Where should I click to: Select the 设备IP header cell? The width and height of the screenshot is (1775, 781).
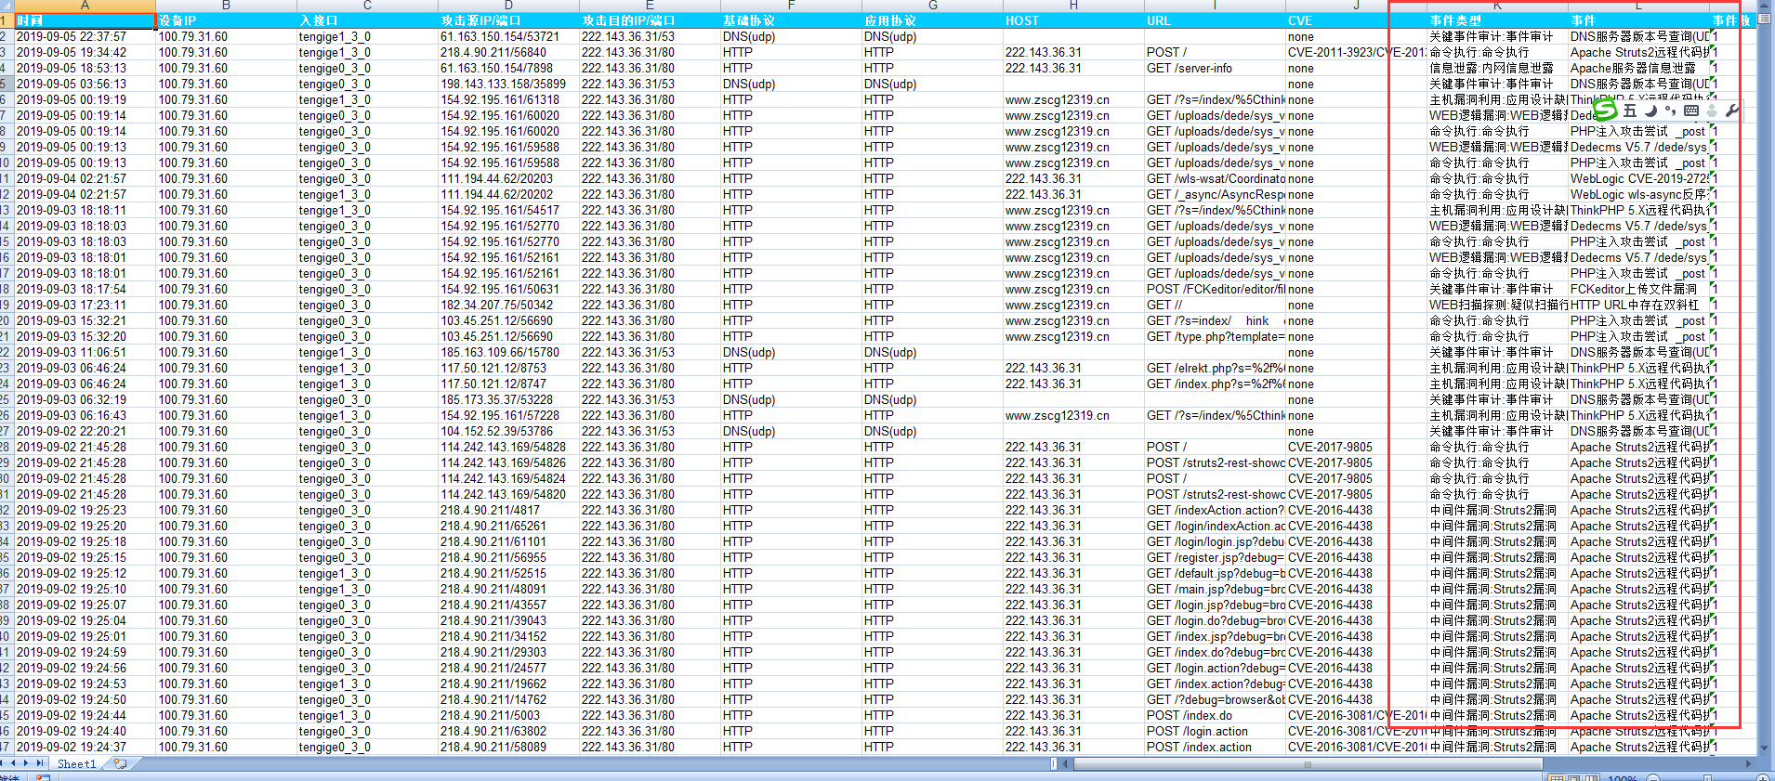226,20
